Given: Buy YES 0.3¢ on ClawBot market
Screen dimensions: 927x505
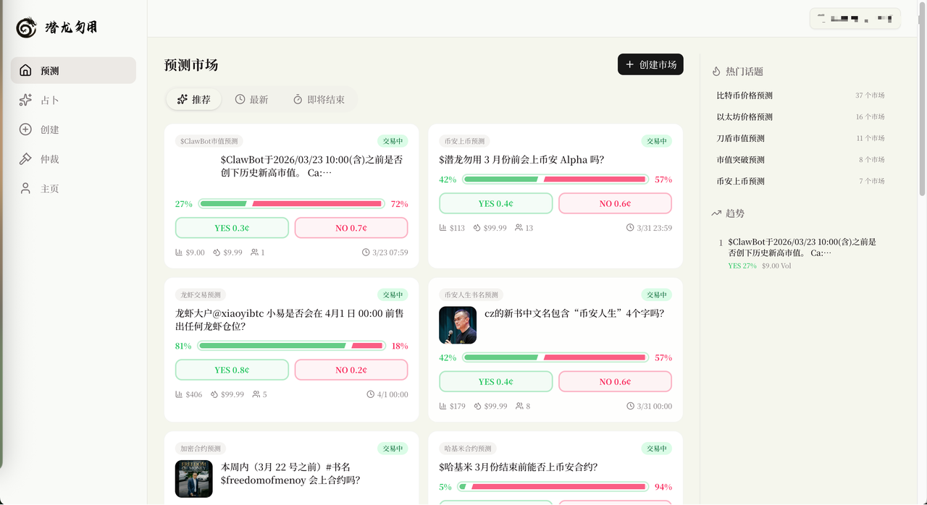Looking at the screenshot, I should coord(232,228).
